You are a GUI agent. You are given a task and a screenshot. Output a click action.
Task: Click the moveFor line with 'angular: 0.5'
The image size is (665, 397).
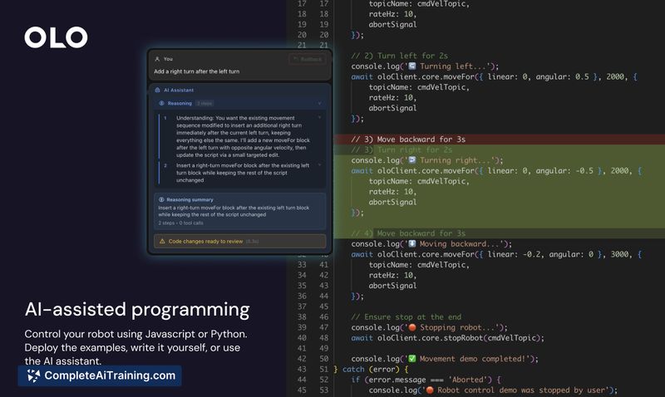coord(494,76)
